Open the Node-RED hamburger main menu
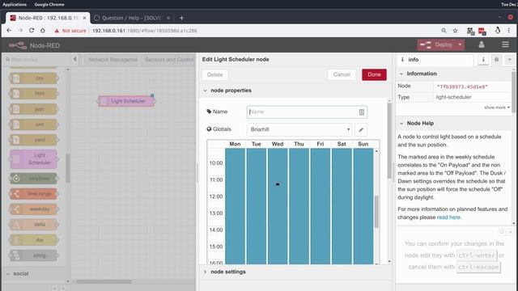 (x=505, y=44)
